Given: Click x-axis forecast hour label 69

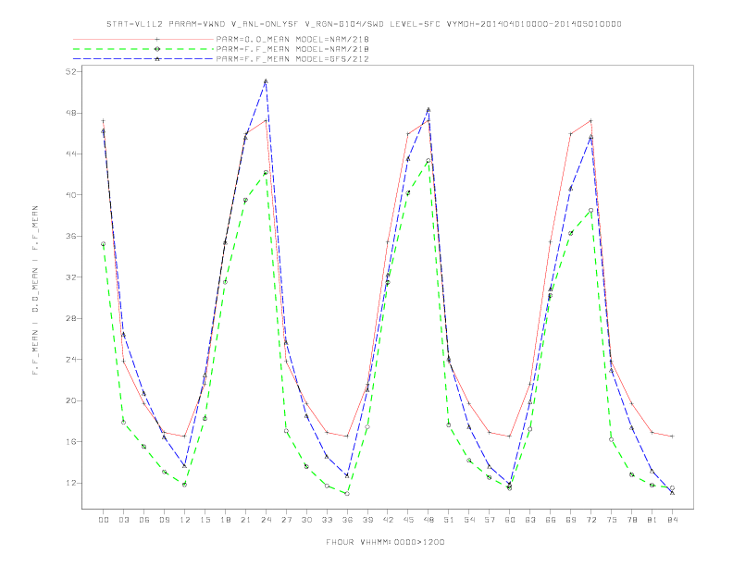Looking at the screenshot, I should coord(571,520).
